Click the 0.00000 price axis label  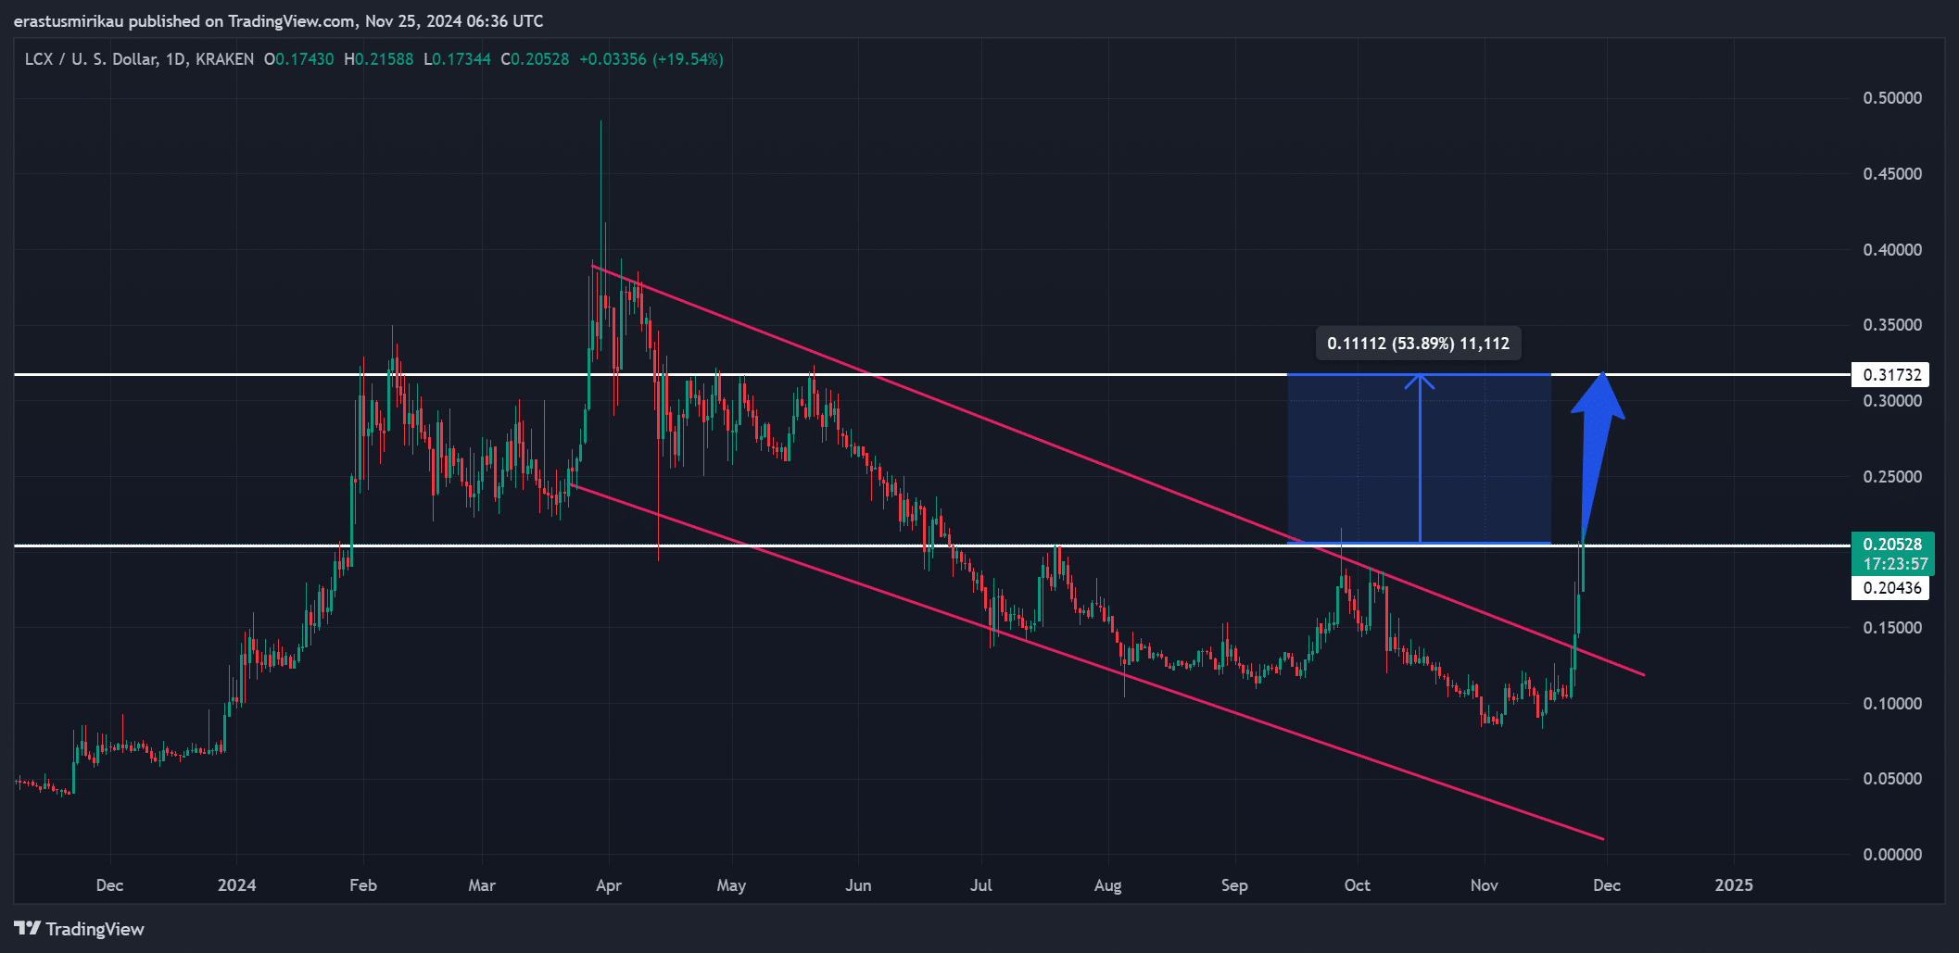(x=1892, y=855)
